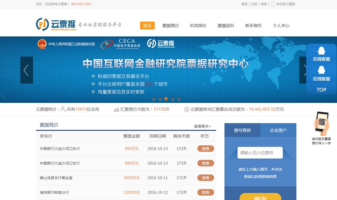Click the 承兑行 column header
This screenshot has height=200, width=337.
tap(46, 136)
